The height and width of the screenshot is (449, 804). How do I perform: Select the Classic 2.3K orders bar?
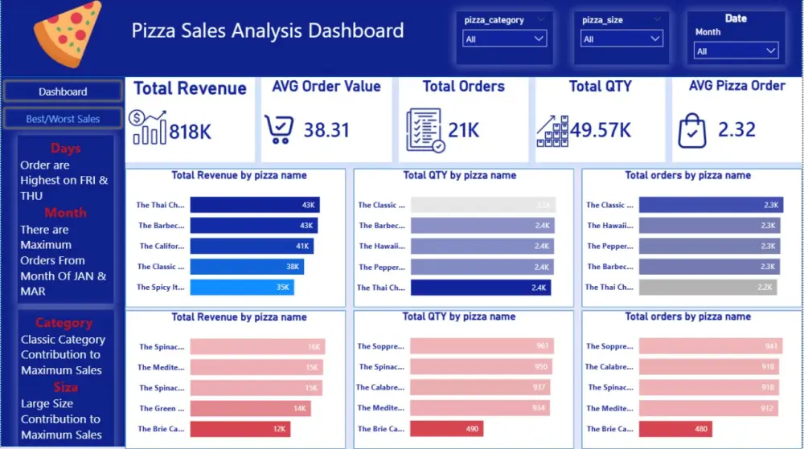tap(711, 205)
